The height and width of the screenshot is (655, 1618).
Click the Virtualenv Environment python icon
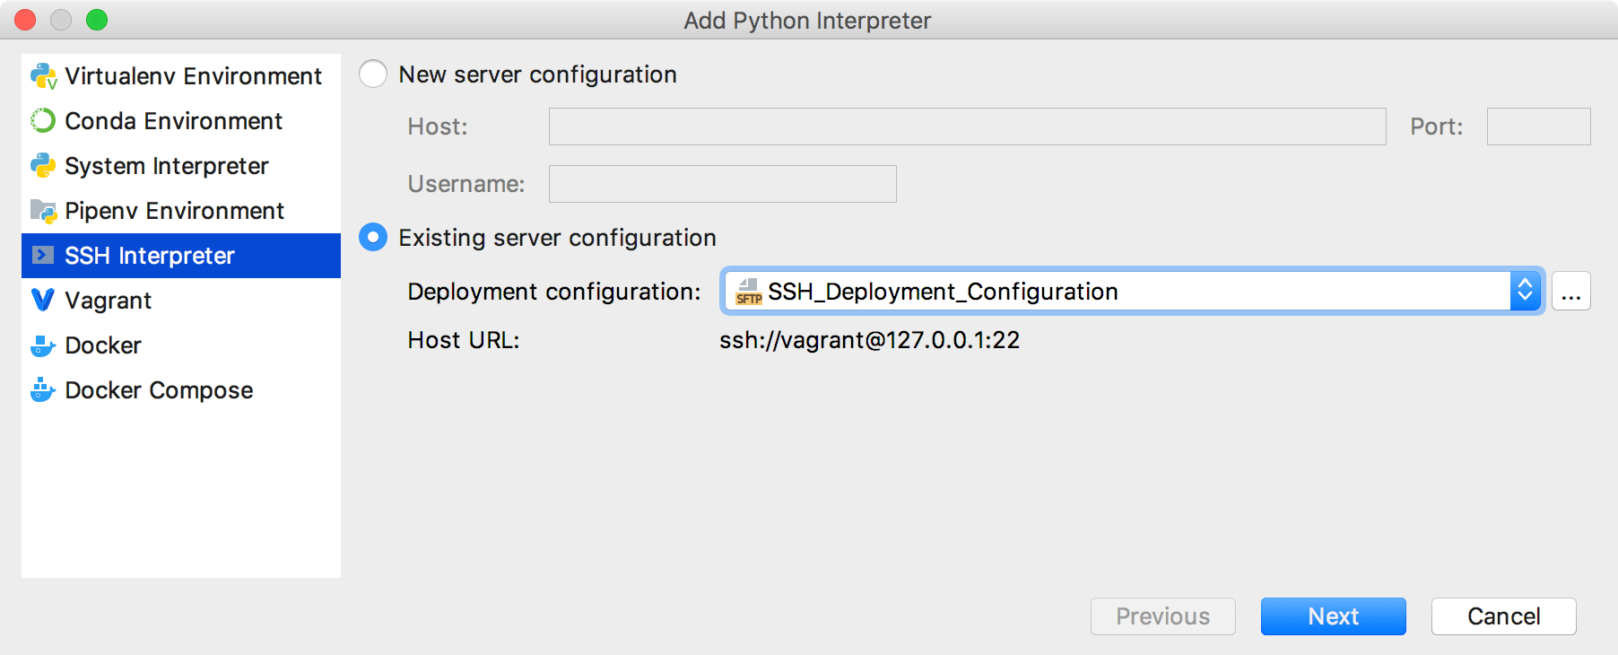pos(43,76)
